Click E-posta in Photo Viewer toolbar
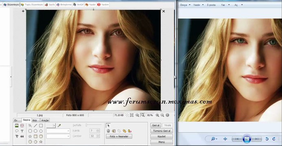Image resolution: width=282 pixels, height=146 pixels. (x=211, y=5)
